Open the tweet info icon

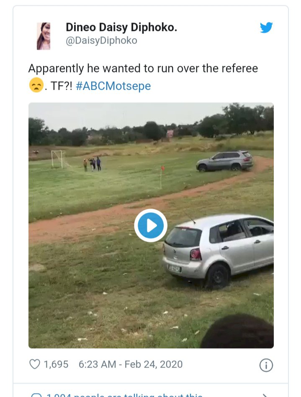(x=266, y=365)
